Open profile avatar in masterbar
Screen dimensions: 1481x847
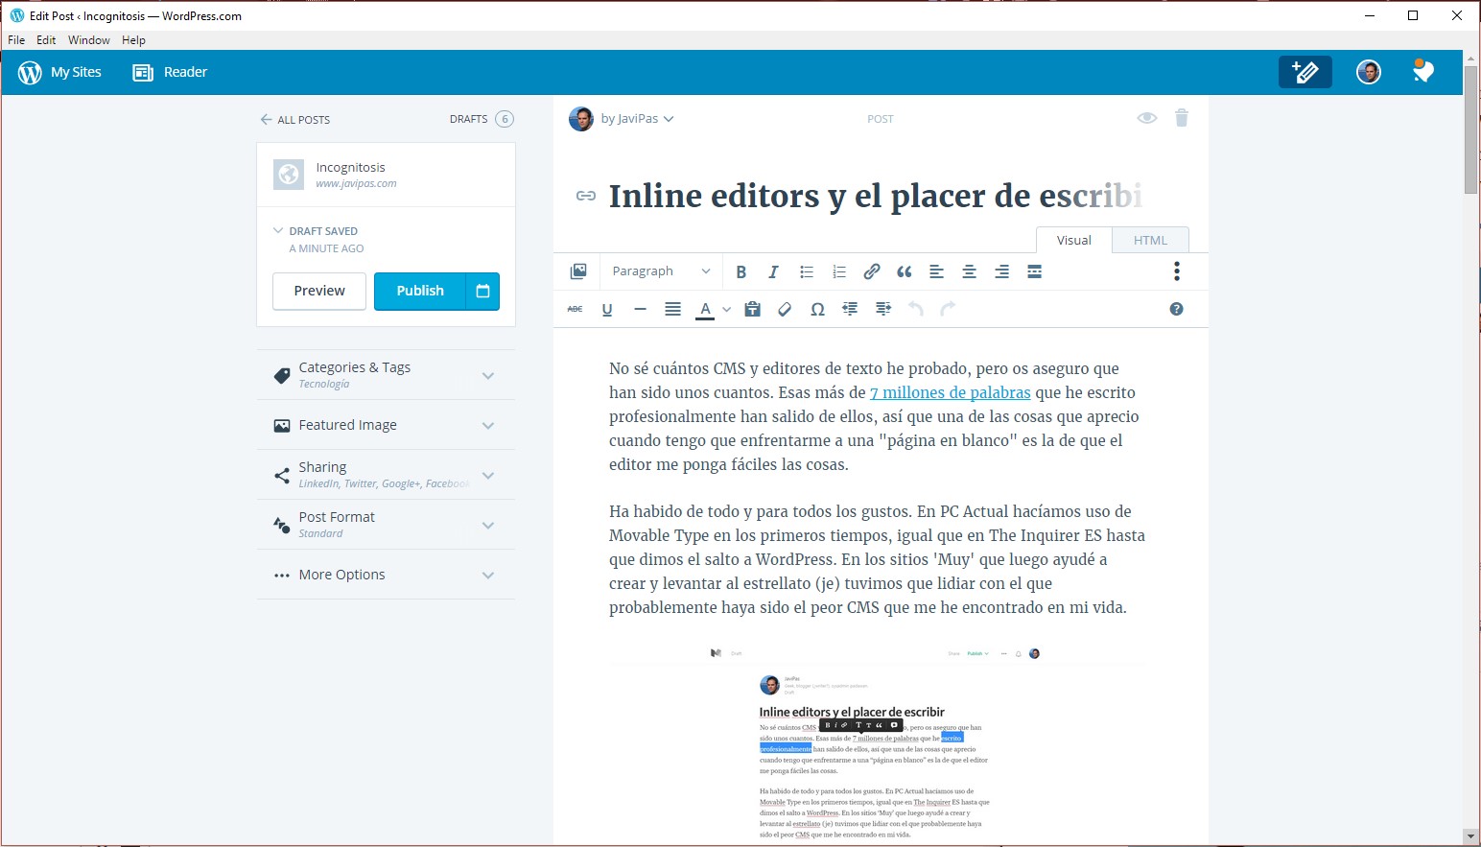click(x=1369, y=72)
